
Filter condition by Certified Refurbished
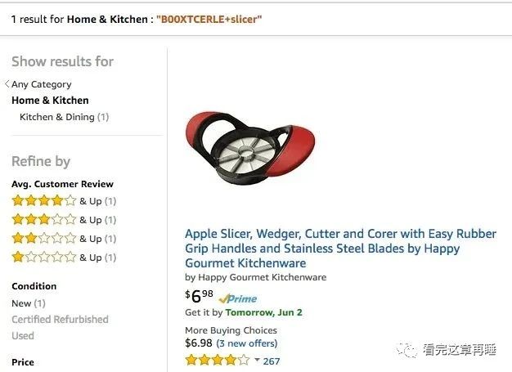60,319
